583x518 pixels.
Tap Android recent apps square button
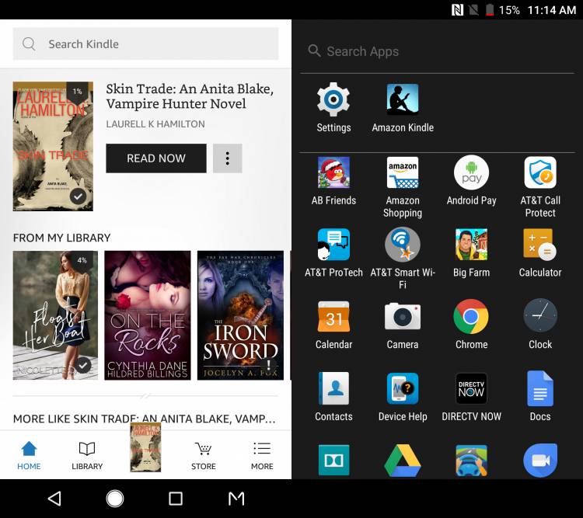[176, 499]
